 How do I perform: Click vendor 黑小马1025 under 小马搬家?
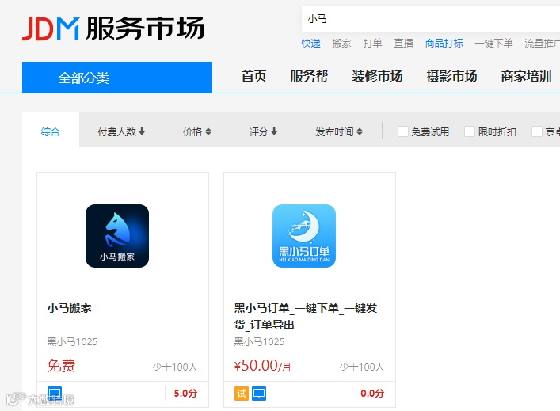click(x=73, y=342)
